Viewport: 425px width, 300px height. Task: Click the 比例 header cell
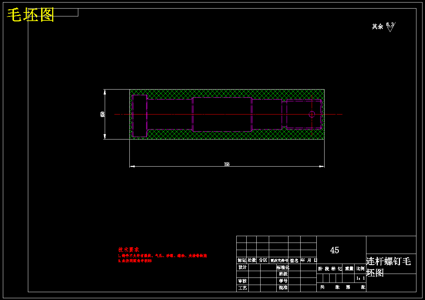click(361, 269)
